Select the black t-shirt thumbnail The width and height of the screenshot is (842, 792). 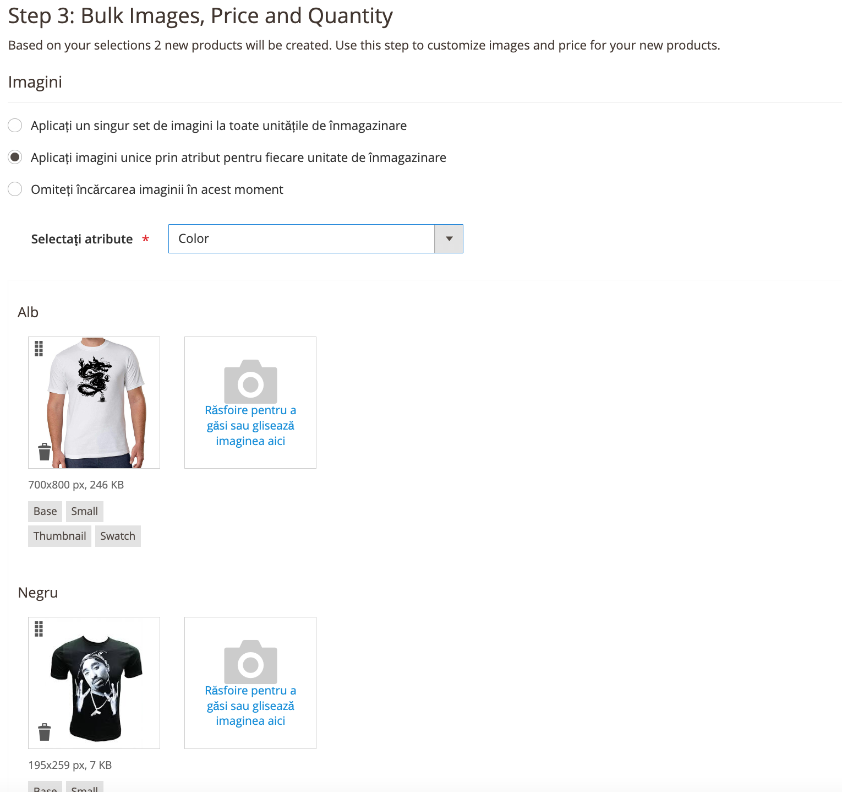(x=94, y=683)
